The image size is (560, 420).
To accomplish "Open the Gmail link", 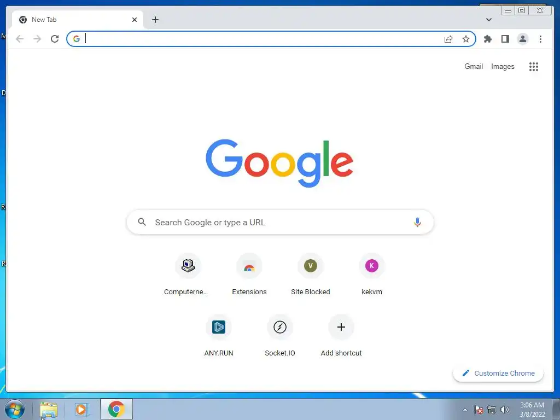I will pos(474,66).
